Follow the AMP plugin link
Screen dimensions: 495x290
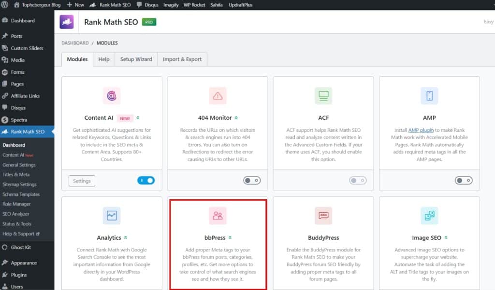point(421,130)
